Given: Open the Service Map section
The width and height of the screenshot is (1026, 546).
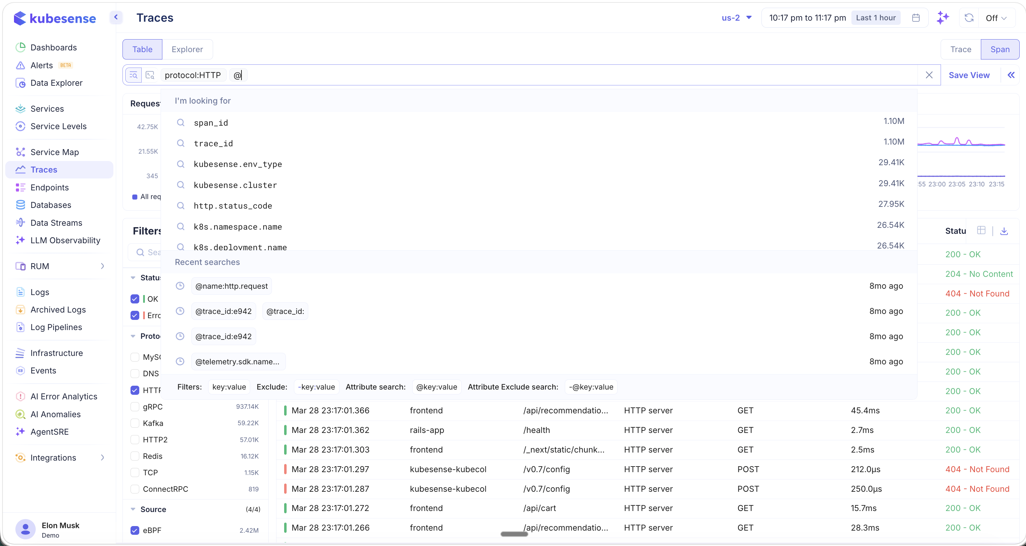Looking at the screenshot, I should point(55,152).
